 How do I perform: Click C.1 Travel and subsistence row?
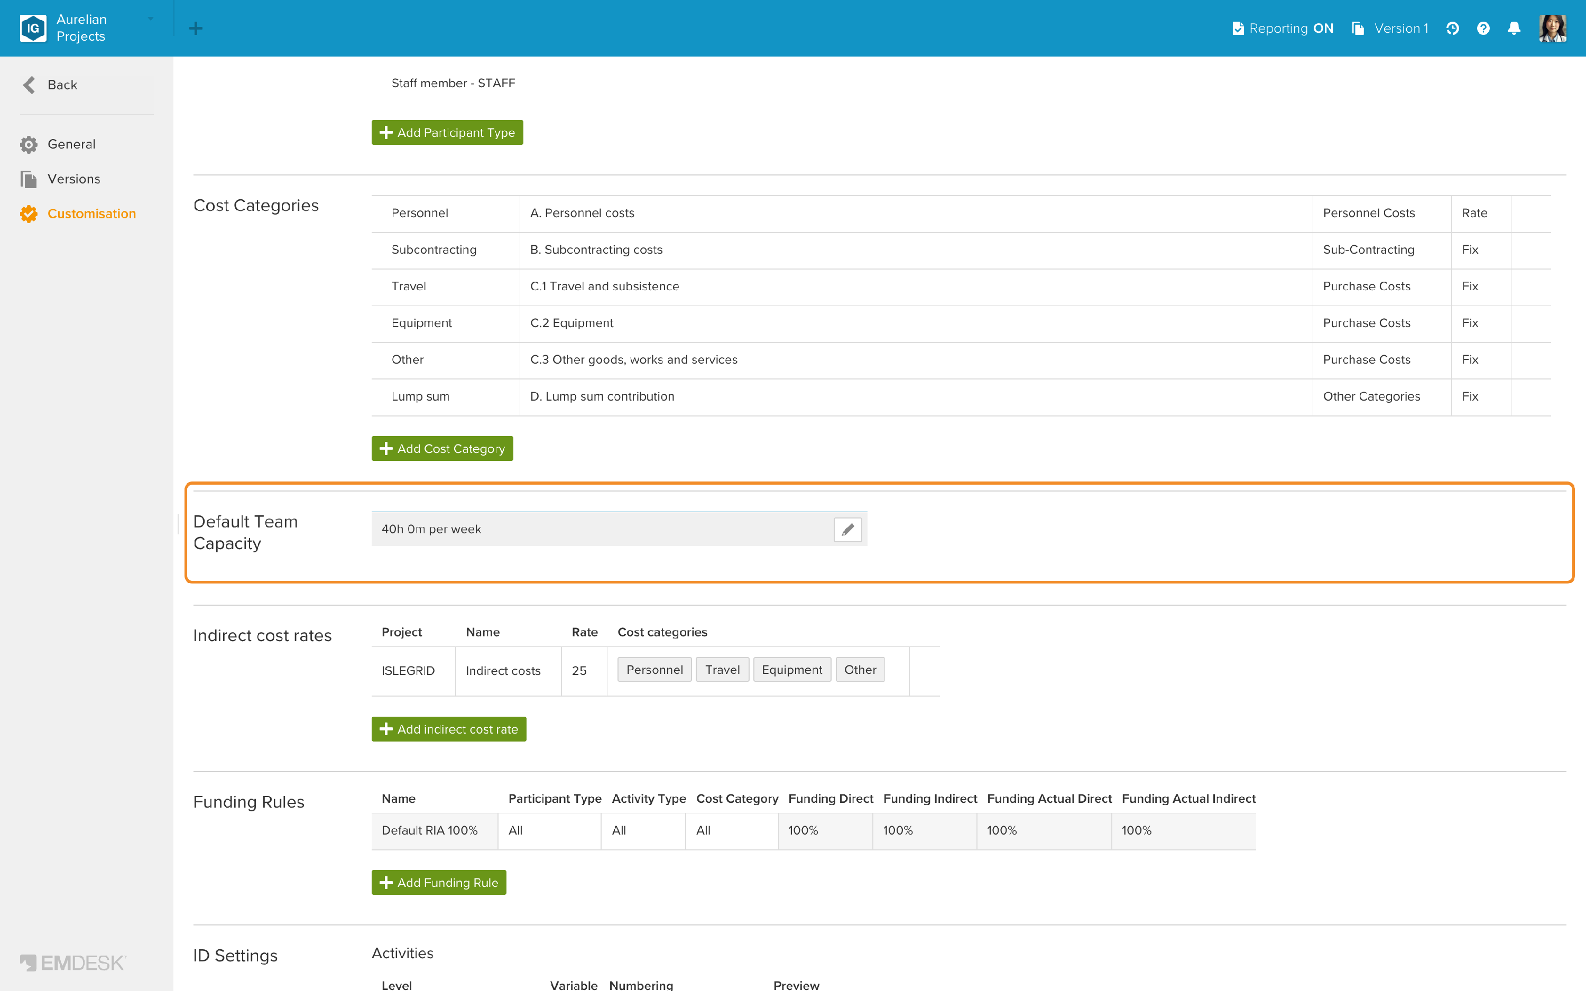tap(961, 286)
